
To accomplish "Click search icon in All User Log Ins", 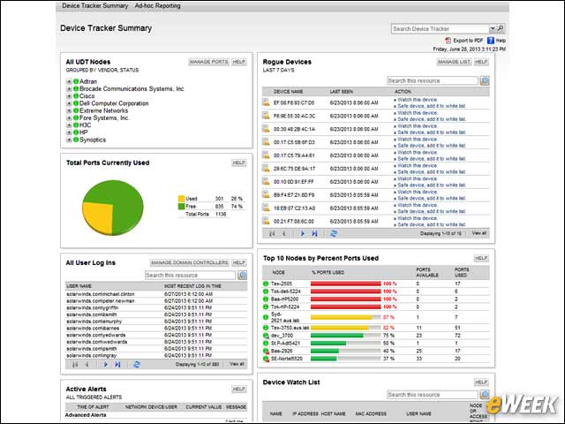I will coord(242,275).
